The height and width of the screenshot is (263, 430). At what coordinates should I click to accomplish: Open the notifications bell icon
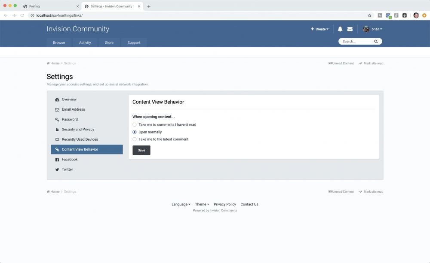click(x=340, y=29)
